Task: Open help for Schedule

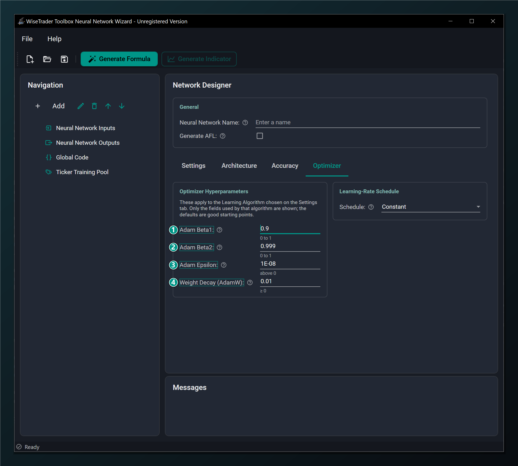Action: coord(371,207)
